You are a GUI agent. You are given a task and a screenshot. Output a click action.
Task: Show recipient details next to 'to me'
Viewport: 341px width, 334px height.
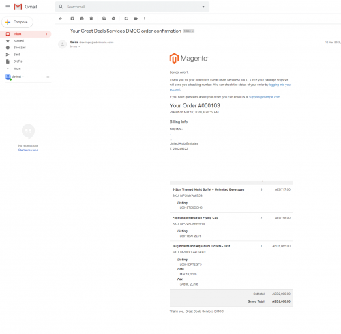(79, 46)
